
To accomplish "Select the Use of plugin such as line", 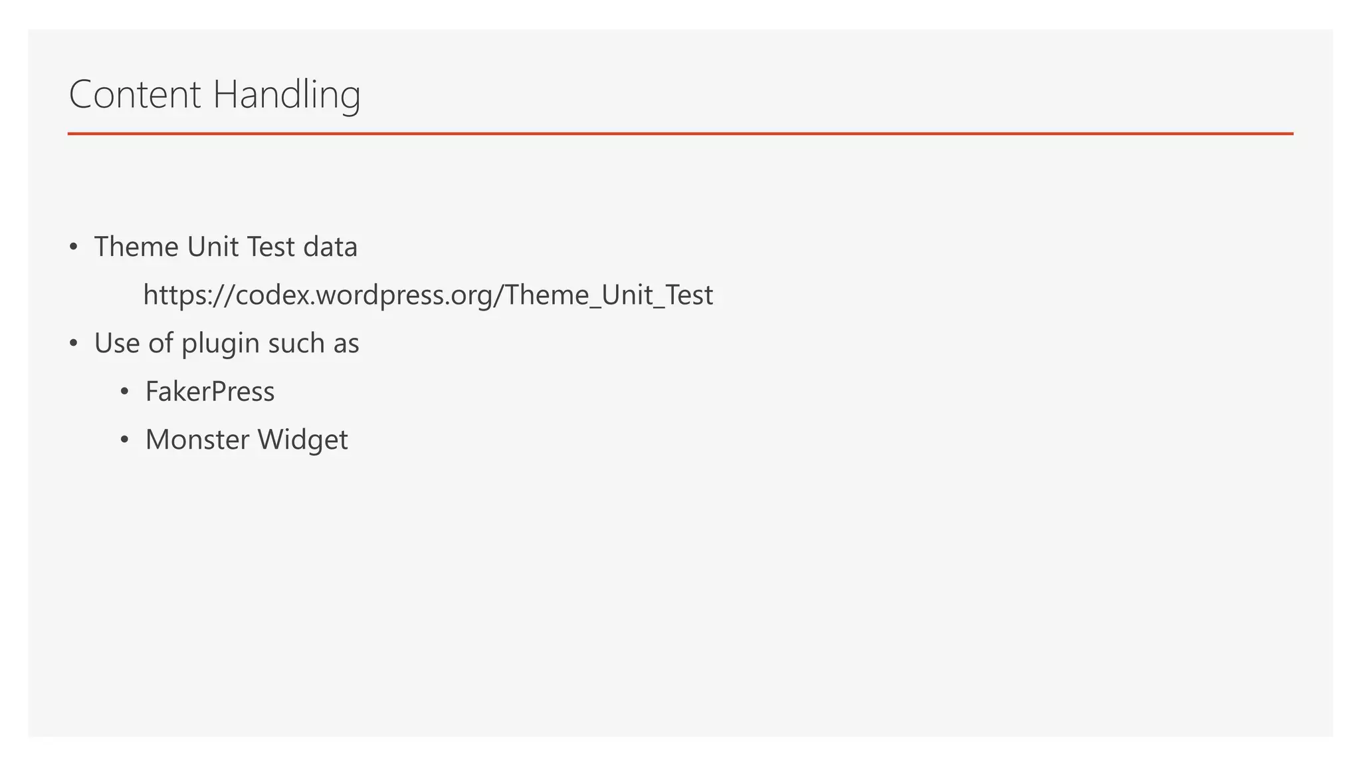I will click(x=227, y=344).
